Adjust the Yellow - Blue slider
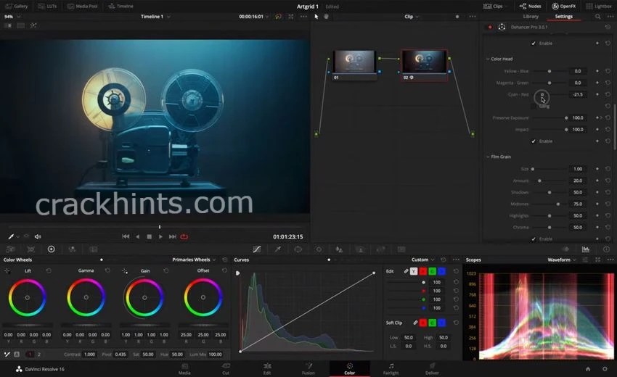Viewport: 617px width, 377px height. (549, 71)
